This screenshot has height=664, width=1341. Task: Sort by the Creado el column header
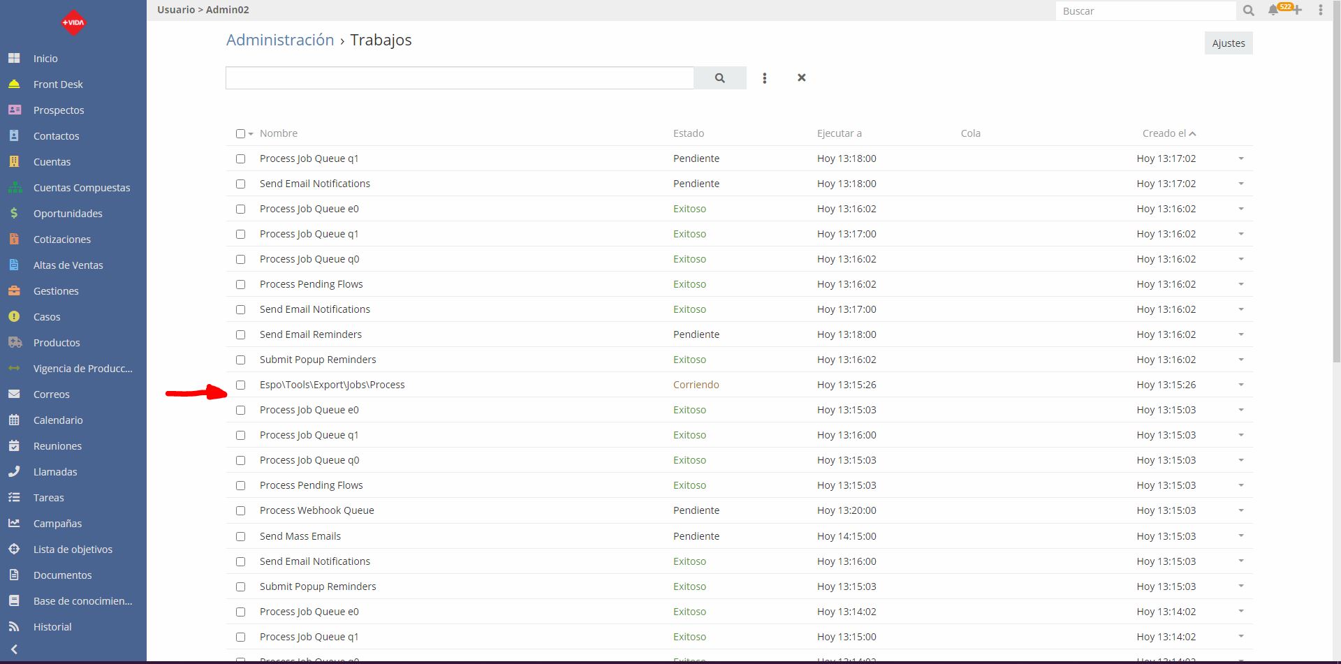pos(1164,133)
